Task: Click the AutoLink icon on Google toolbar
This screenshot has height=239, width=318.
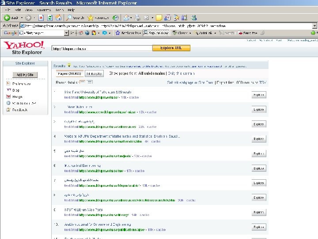Action: point(196,33)
